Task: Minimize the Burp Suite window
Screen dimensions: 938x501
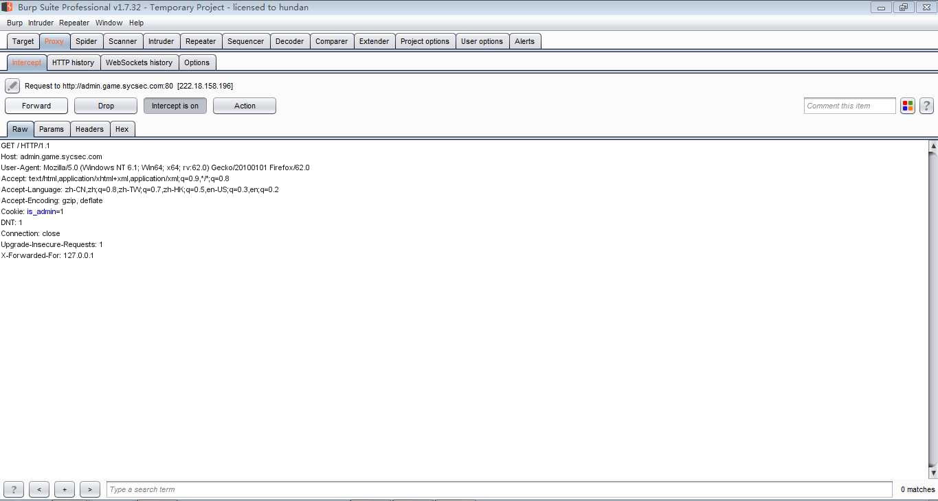Action: [881, 8]
